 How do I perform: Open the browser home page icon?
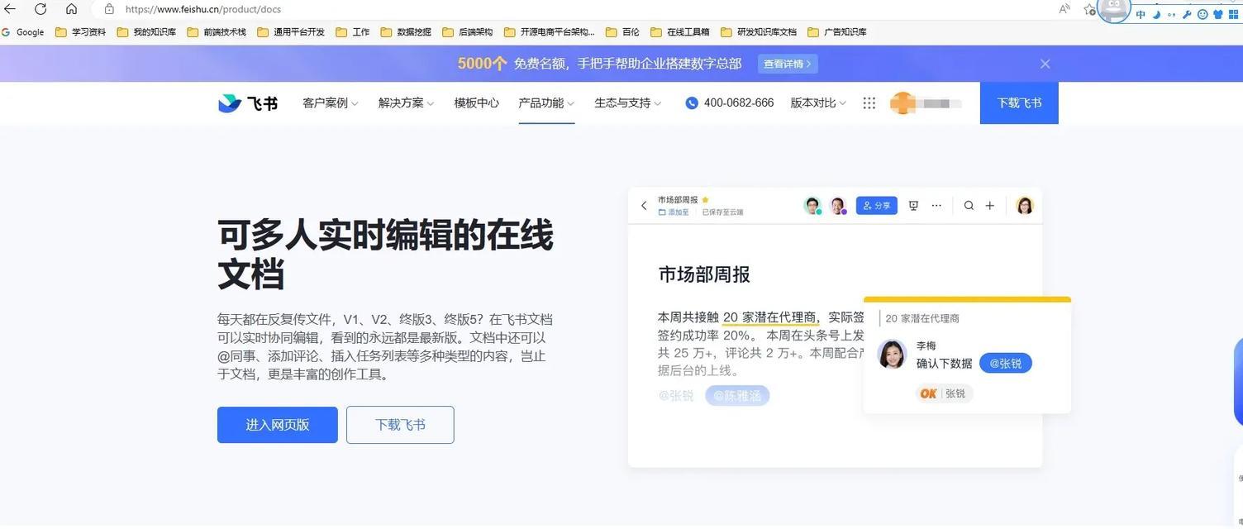(x=71, y=9)
